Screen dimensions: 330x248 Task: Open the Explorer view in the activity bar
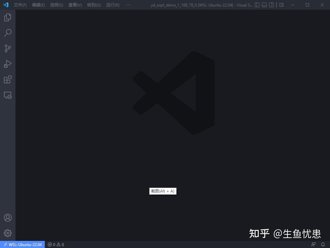click(x=7, y=17)
